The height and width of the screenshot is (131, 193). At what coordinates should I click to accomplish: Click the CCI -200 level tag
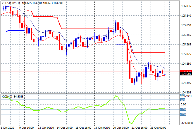tap(183, 114)
